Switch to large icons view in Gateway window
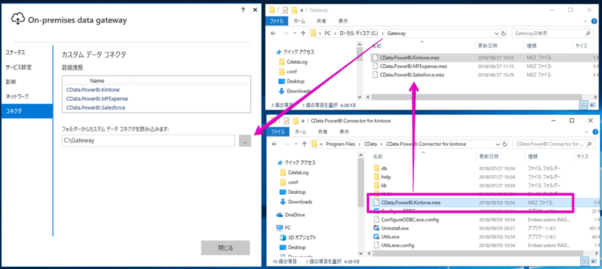 tap(592, 105)
